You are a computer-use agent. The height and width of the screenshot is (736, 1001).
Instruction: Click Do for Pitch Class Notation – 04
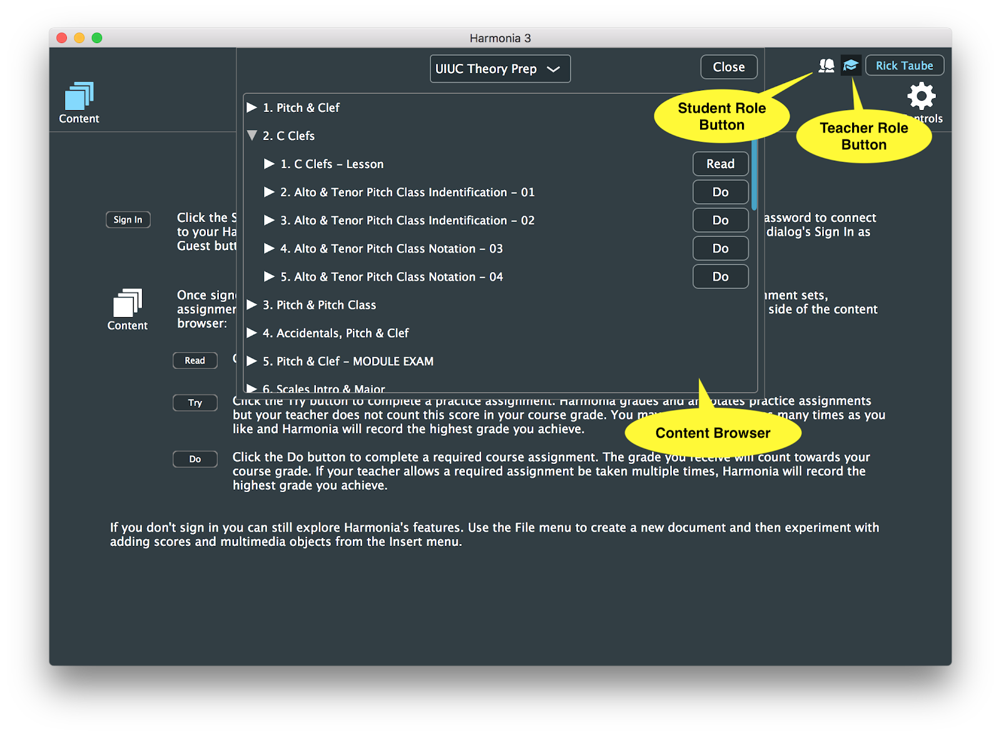coord(721,276)
